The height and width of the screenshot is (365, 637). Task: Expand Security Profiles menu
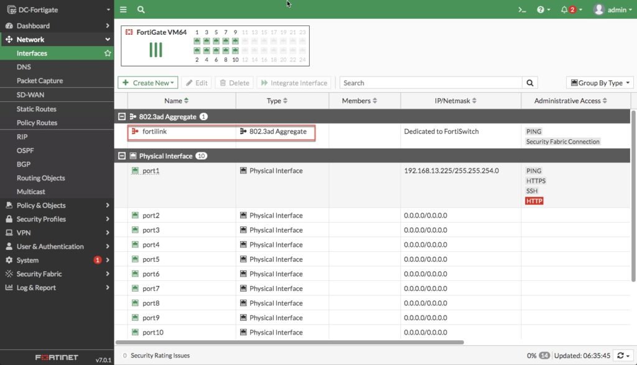(x=57, y=219)
